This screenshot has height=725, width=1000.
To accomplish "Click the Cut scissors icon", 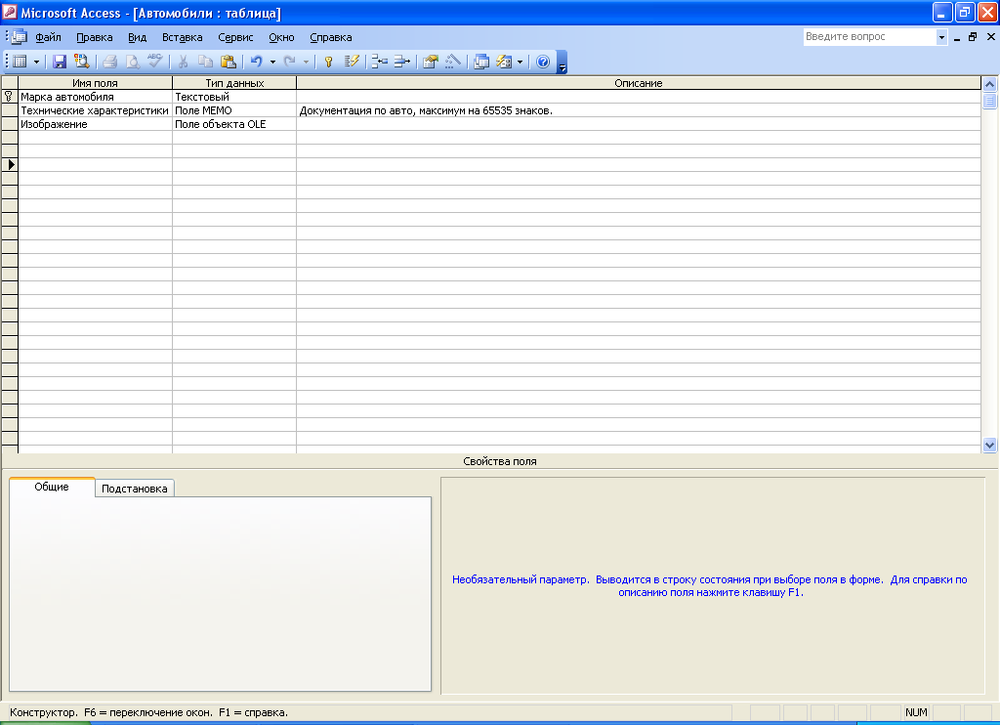I will pos(183,62).
